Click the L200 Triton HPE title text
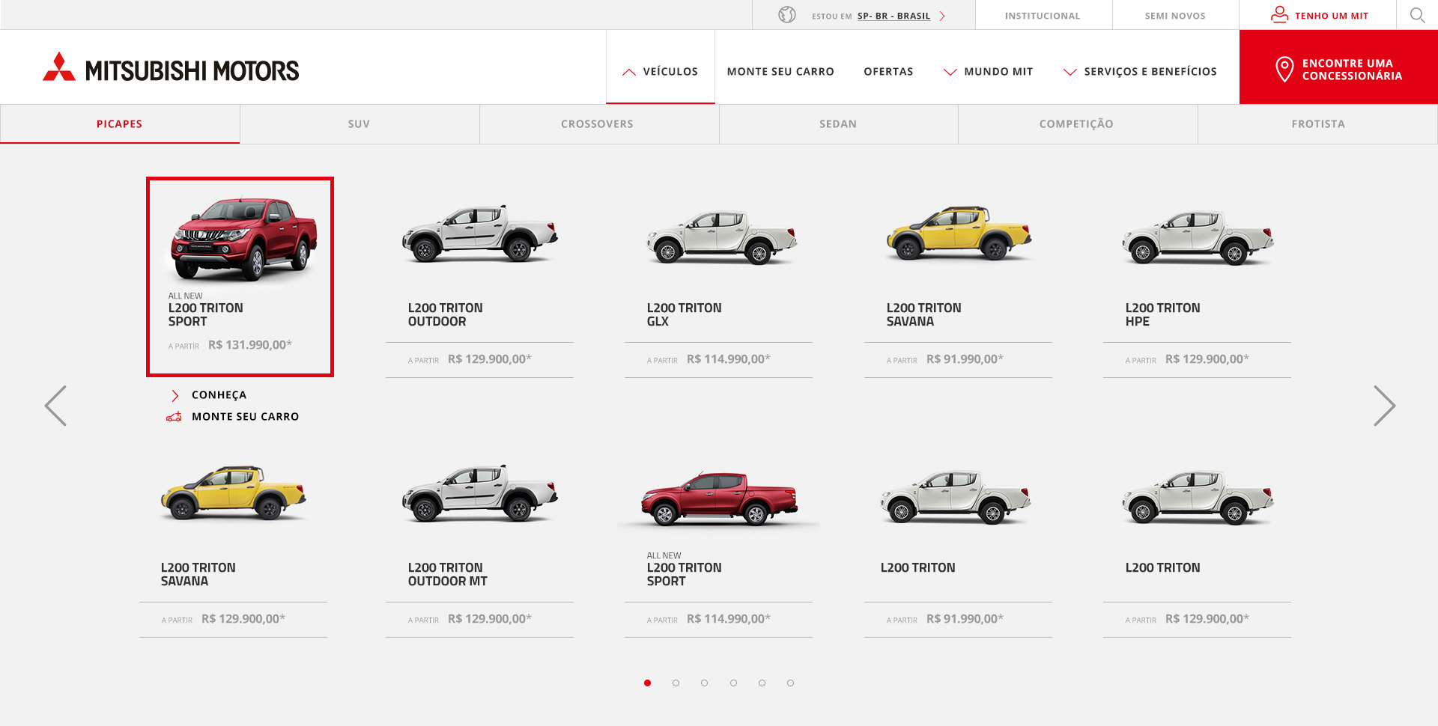Viewport: 1438px width, 726px height. tap(1162, 315)
